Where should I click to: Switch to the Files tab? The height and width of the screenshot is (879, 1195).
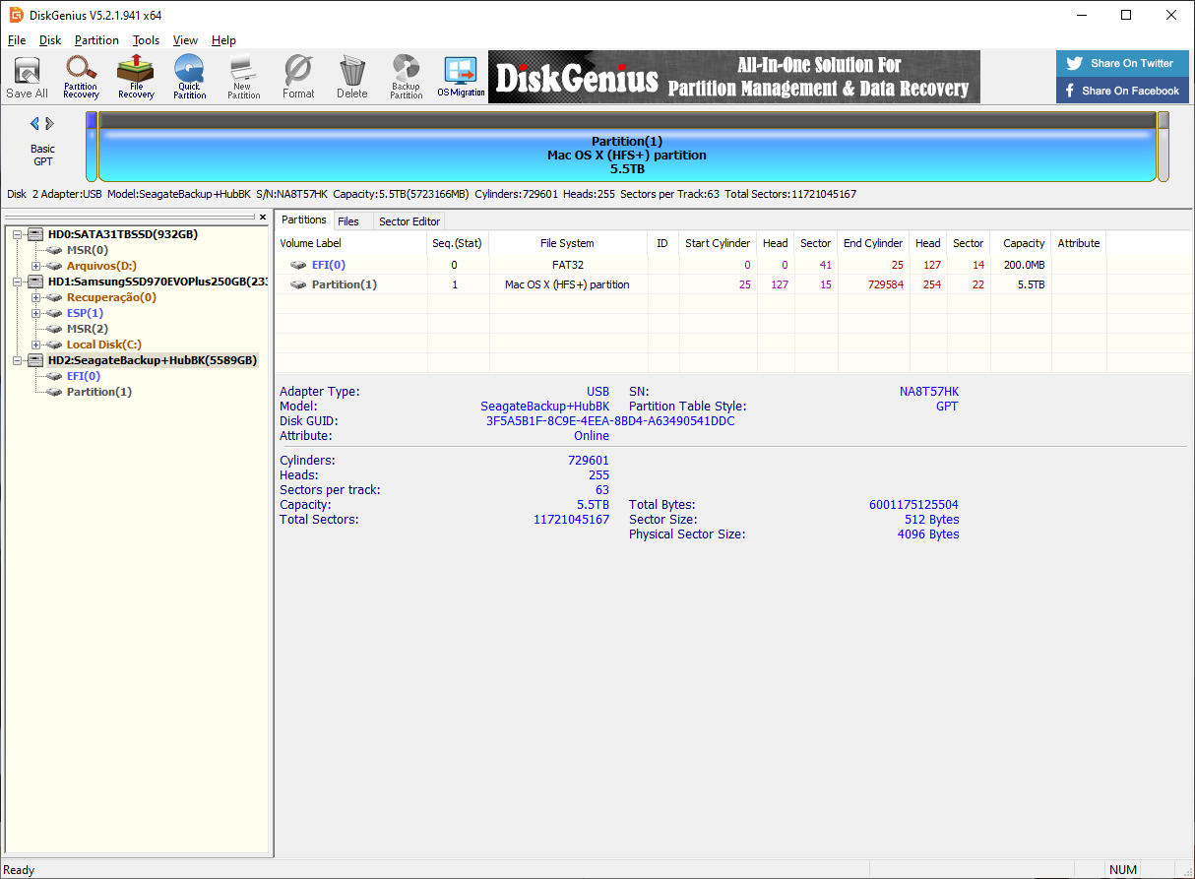[x=348, y=221]
